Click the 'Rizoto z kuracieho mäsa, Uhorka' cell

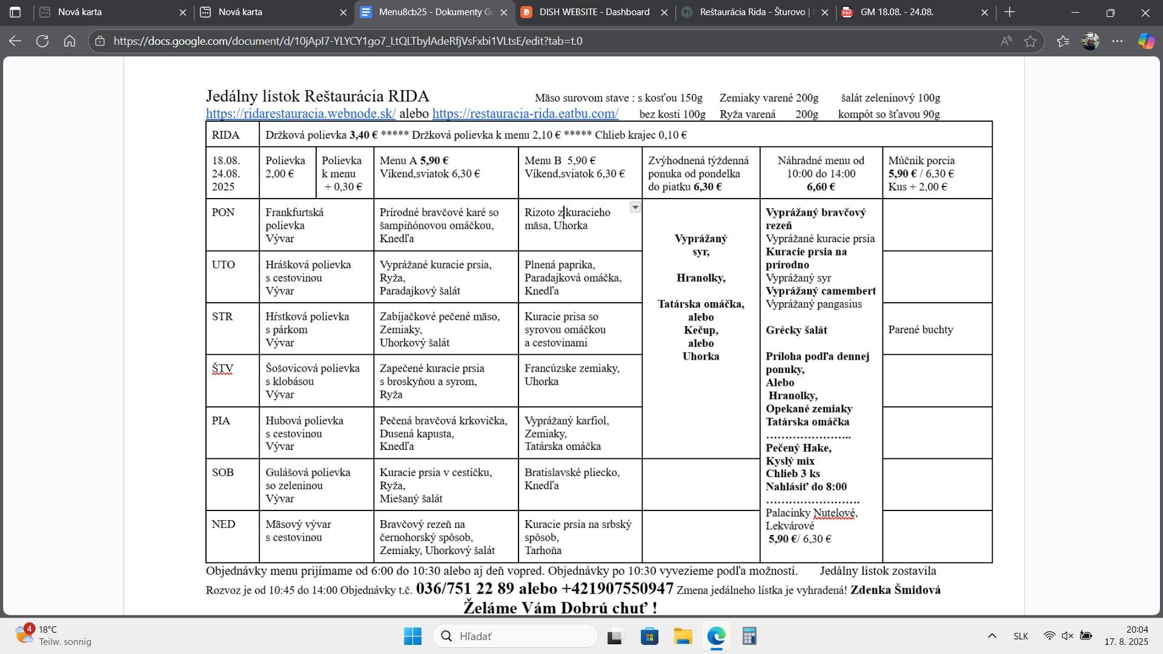click(580, 225)
